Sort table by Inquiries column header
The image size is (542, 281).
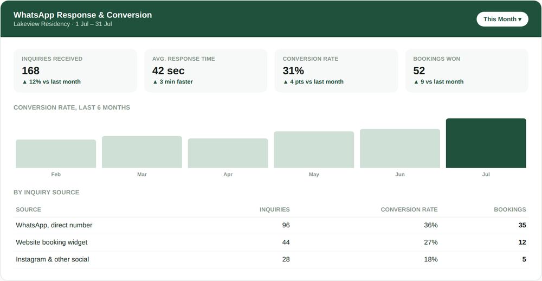pos(275,209)
